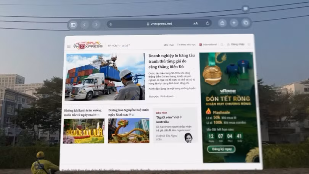The height and width of the screenshot is (174, 309).
Task: Click the Đường hoa Nguyễn Huệ thumbnail
Action: coord(129,130)
